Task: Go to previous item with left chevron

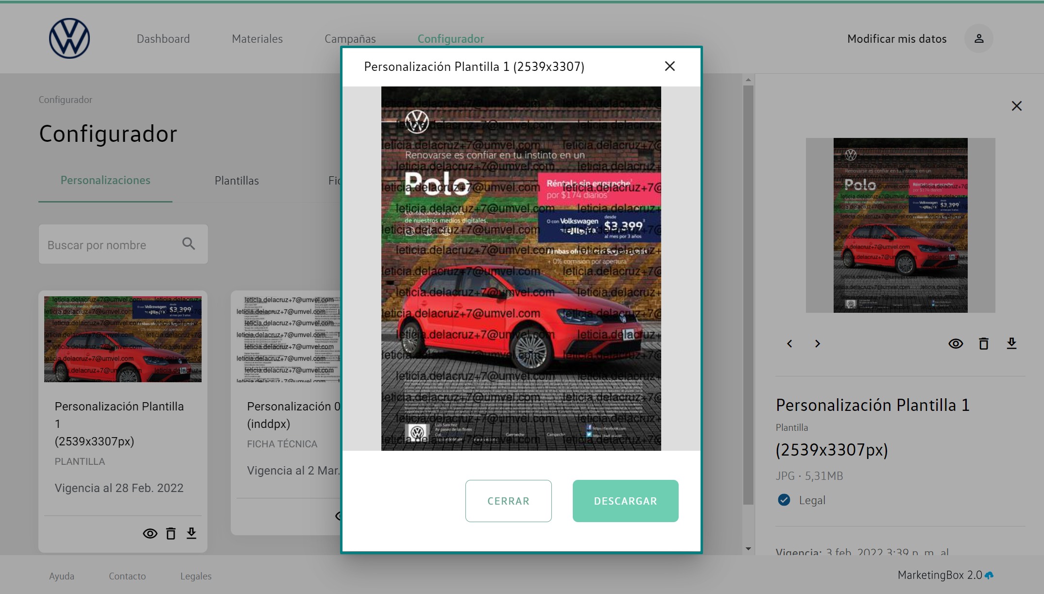Action: click(789, 344)
